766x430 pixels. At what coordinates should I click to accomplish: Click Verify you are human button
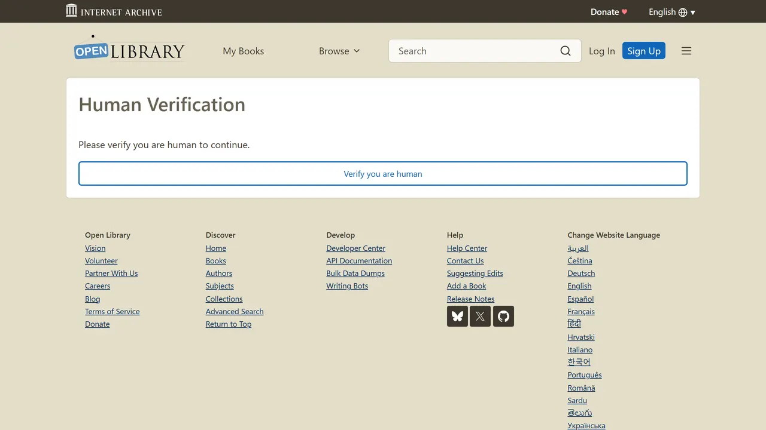(x=383, y=173)
